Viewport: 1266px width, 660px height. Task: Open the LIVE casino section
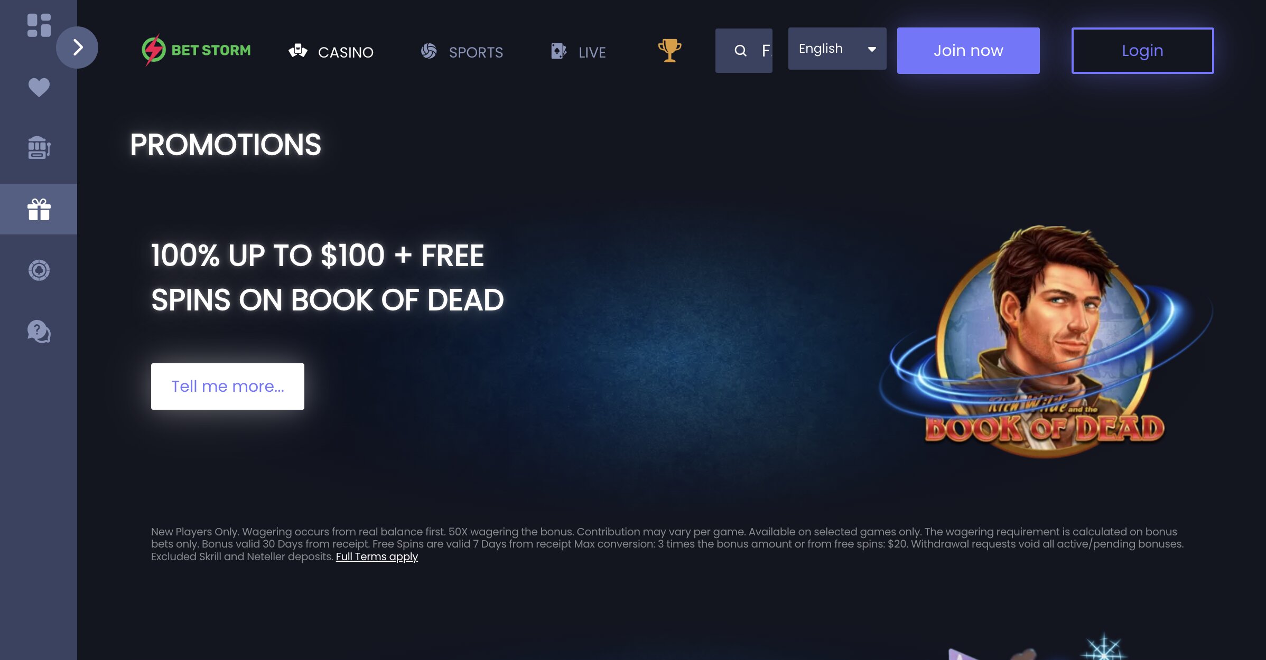point(578,52)
